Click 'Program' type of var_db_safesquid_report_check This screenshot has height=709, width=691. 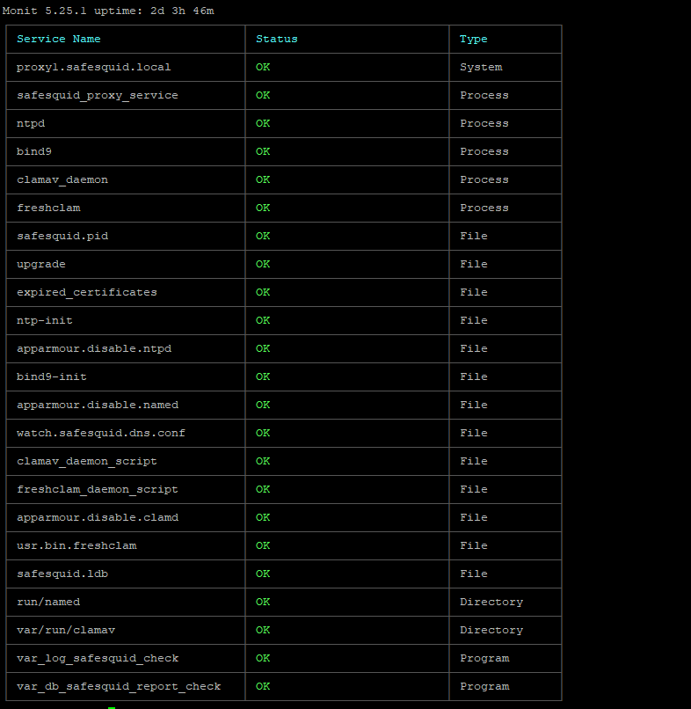484,686
